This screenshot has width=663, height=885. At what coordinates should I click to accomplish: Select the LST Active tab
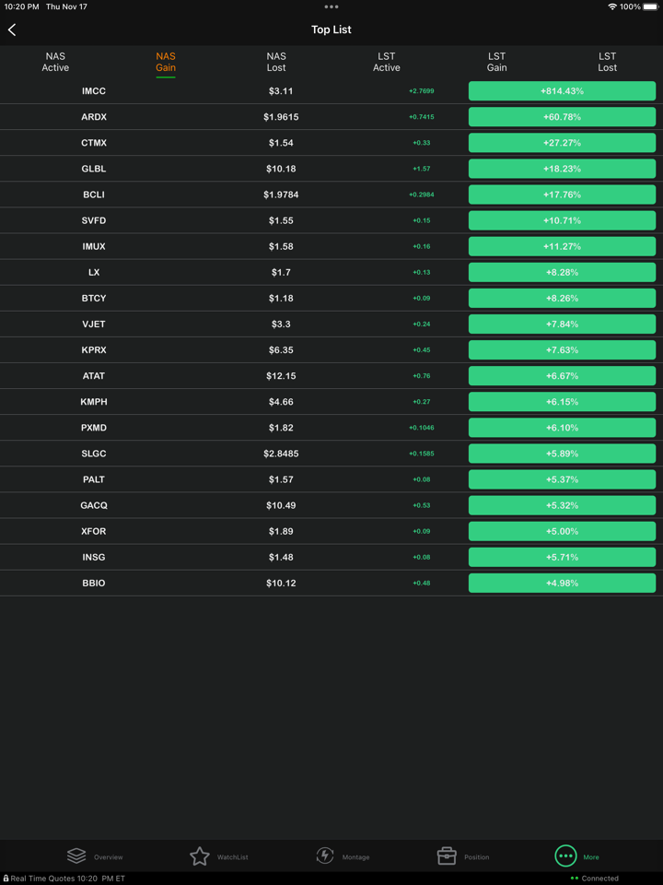click(x=387, y=62)
